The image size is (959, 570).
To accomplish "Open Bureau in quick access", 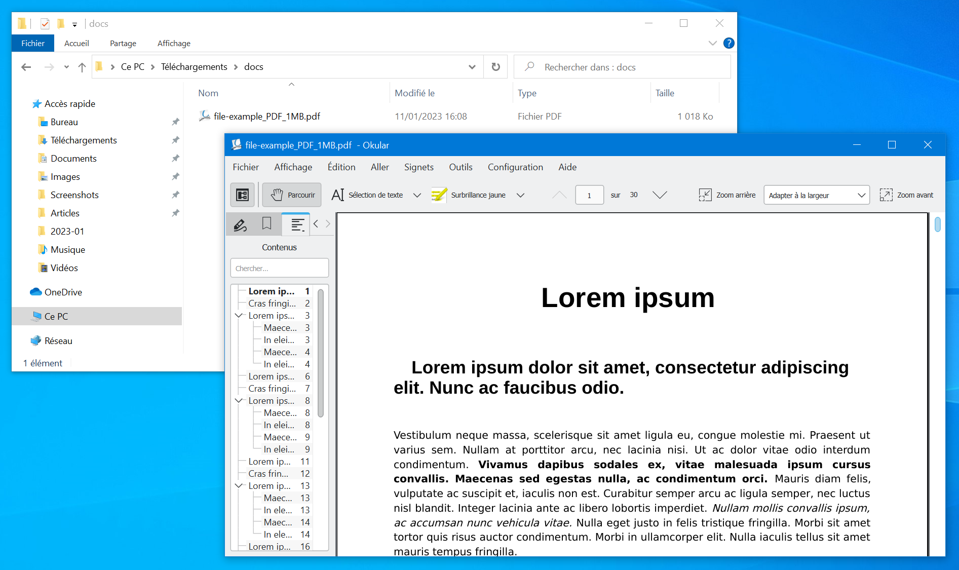I will pos(64,122).
